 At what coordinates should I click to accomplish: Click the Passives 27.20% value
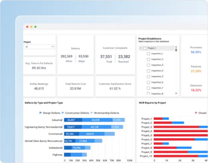[x=196, y=71]
